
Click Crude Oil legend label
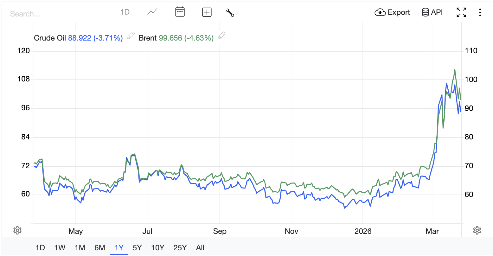[50, 38]
